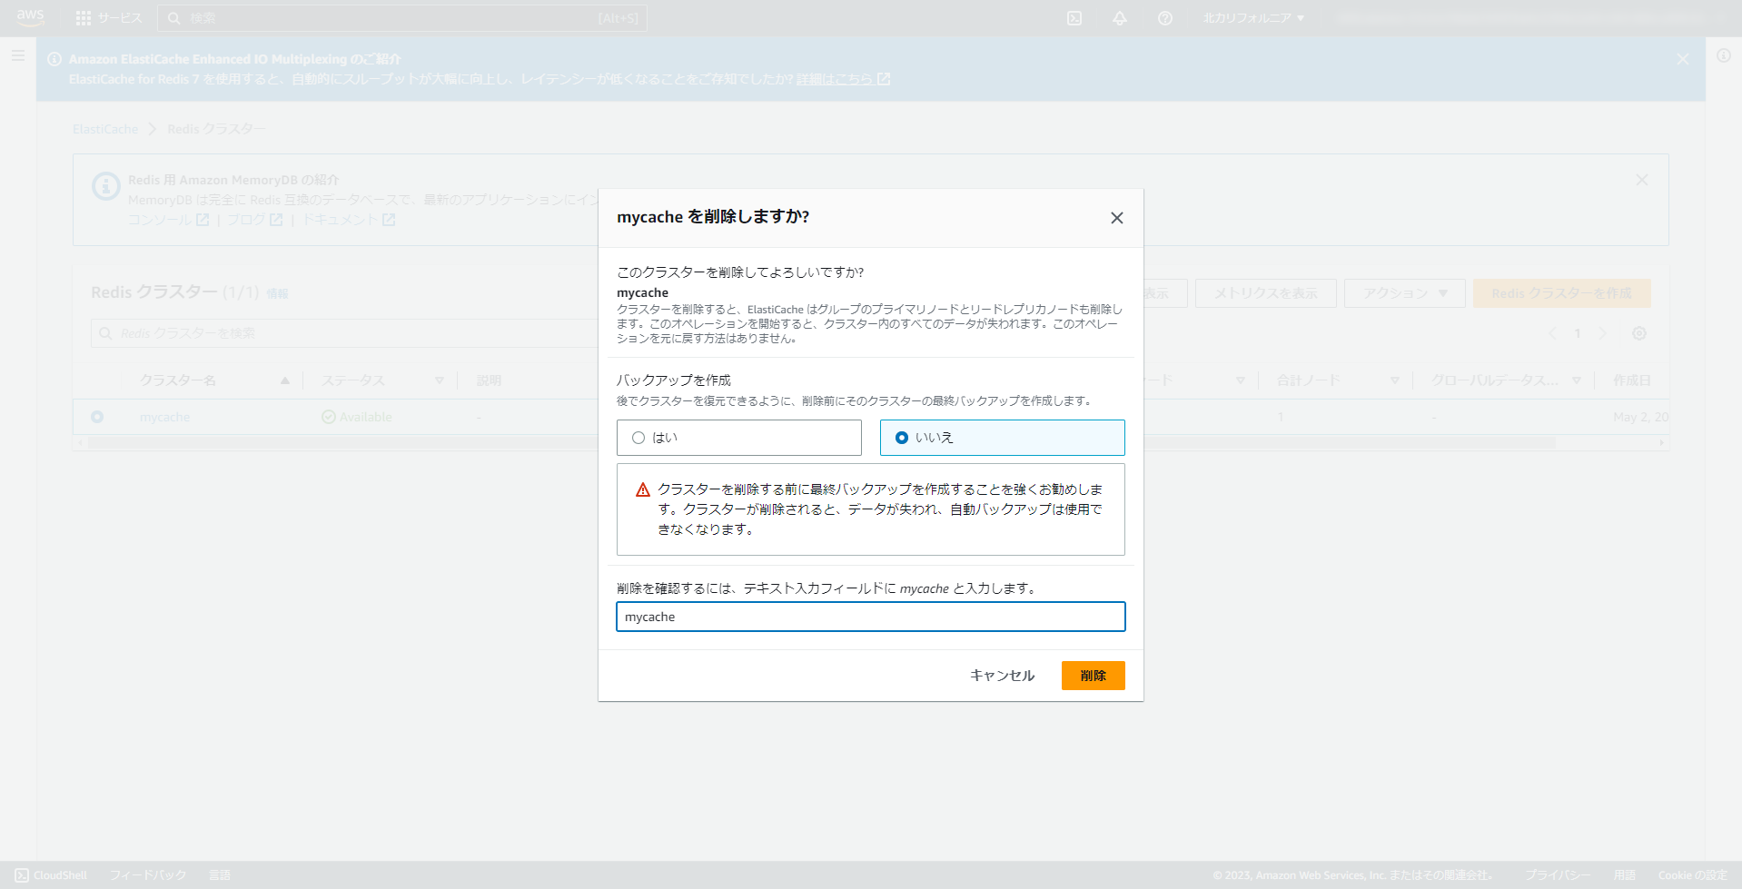Click the AWS logo to go home
1742x889 pixels.
pyautogui.click(x=30, y=18)
